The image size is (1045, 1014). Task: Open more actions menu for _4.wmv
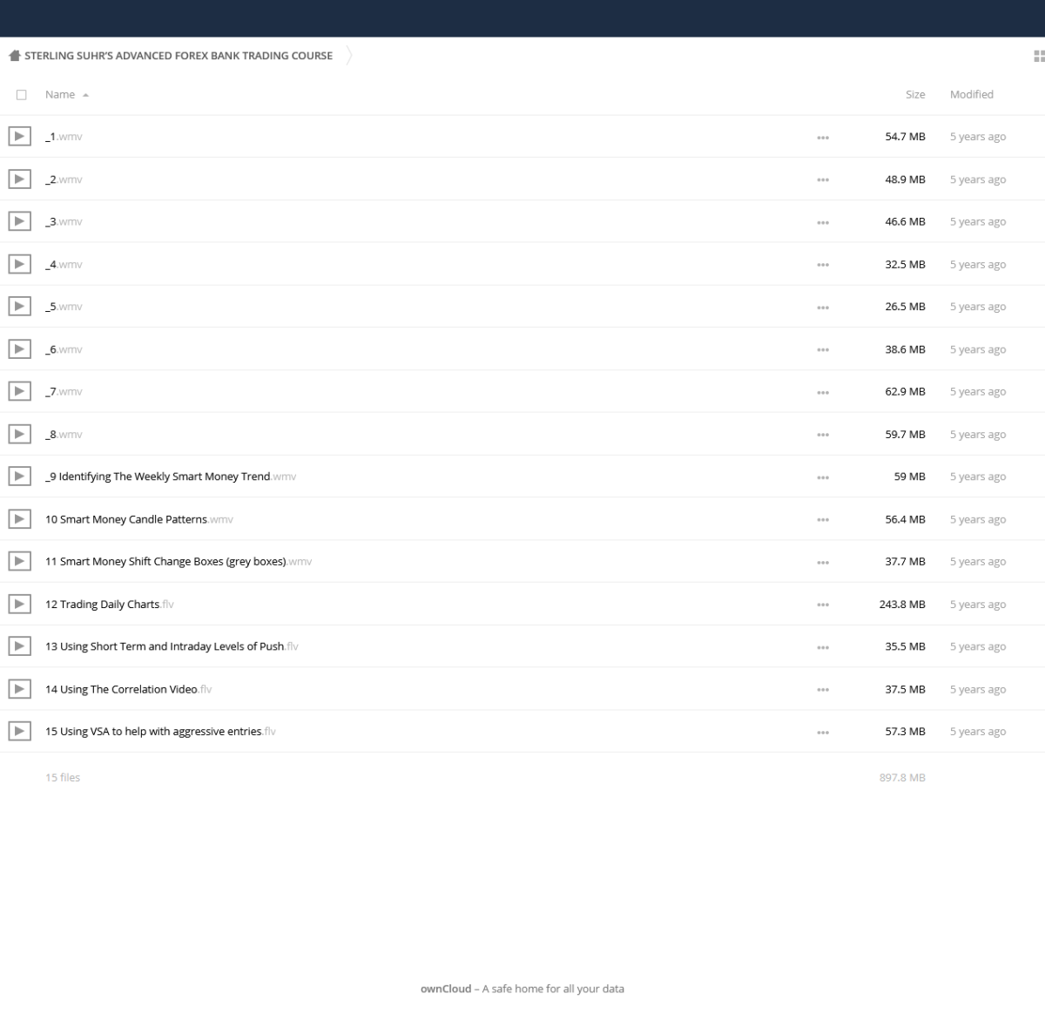click(x=823, y=265)
